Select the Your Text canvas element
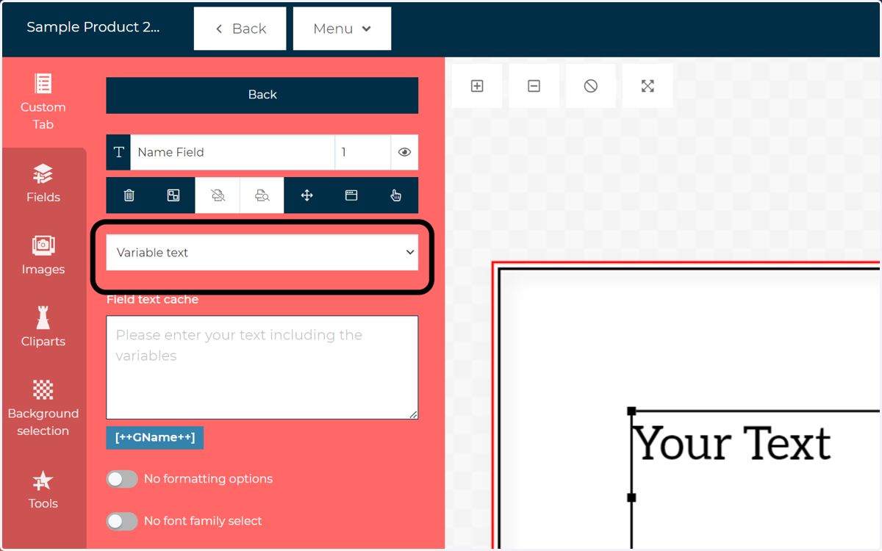Viewport: 882px width, 551px height. (733, 444)
